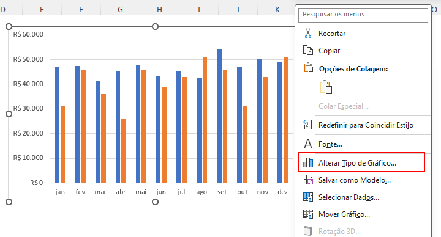Click the disabled Colar Especial... entry
The image size is (441, 237).
(x=344, y=106)
